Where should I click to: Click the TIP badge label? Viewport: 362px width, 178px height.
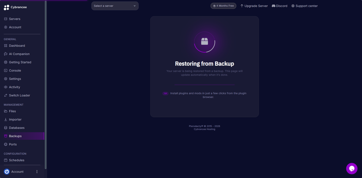(165, 93)
